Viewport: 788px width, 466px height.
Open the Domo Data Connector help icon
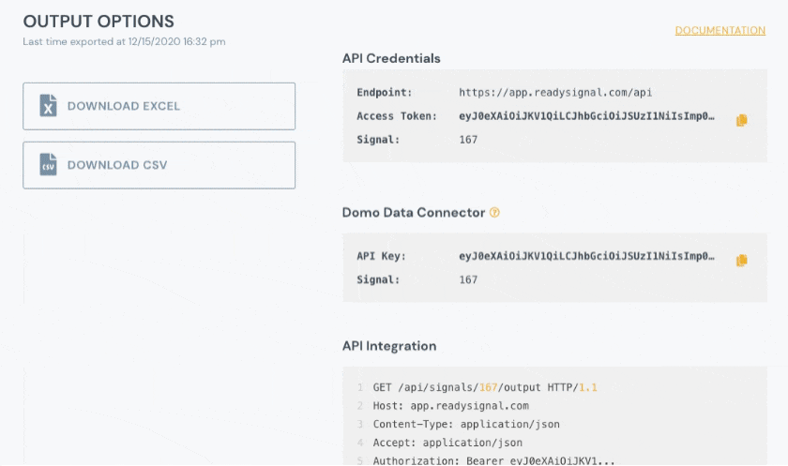tap(494, 213)
